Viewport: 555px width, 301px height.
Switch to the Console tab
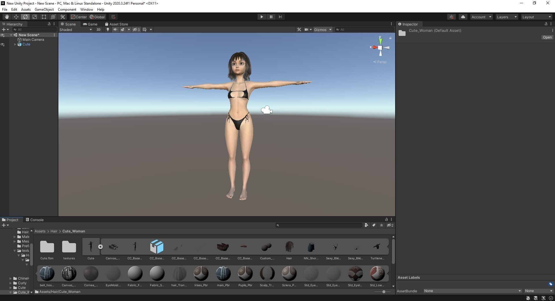pyautogui.click(x=35, y=220)
